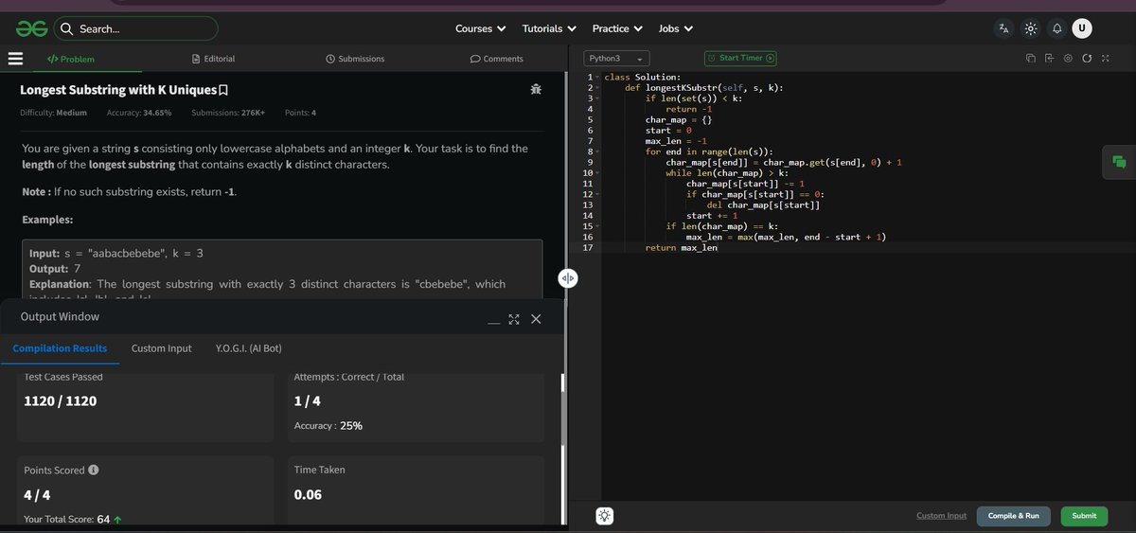Click the green Submit button

(x=1084, y=516)
